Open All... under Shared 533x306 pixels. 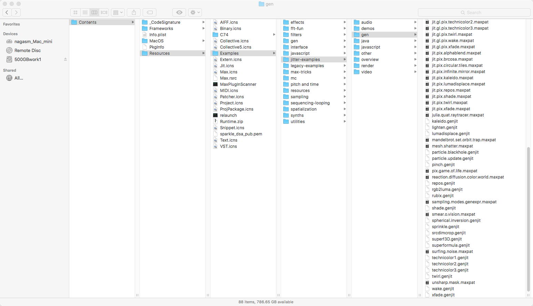[x=19, y=78]
